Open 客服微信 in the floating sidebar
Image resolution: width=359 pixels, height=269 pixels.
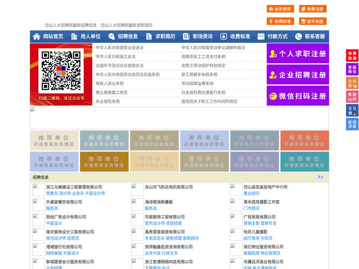pyautogui.click(x=352, y=69)
